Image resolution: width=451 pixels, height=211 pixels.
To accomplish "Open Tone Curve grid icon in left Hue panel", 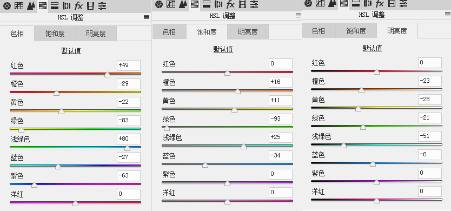I will tap(19, 6).
